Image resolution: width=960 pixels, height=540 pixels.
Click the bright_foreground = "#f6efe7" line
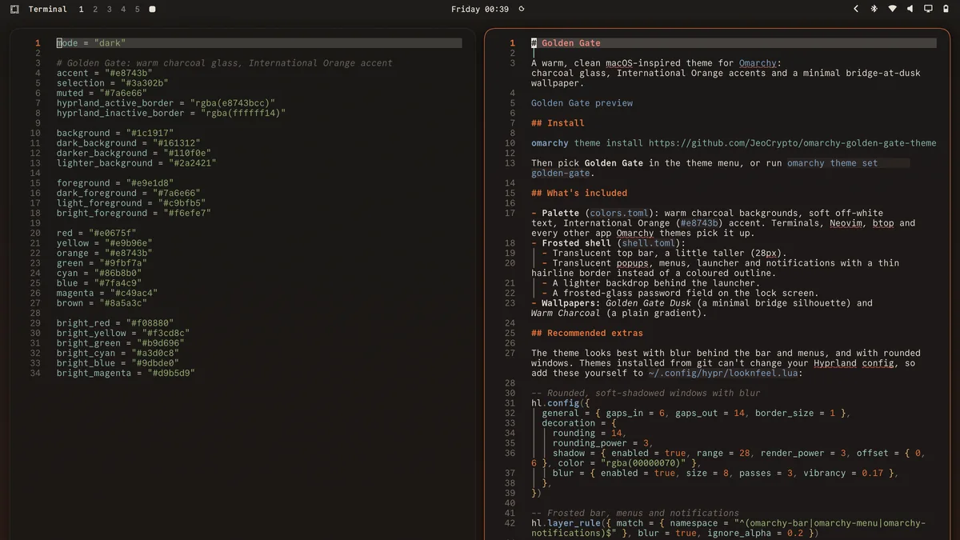click(134, 213)
